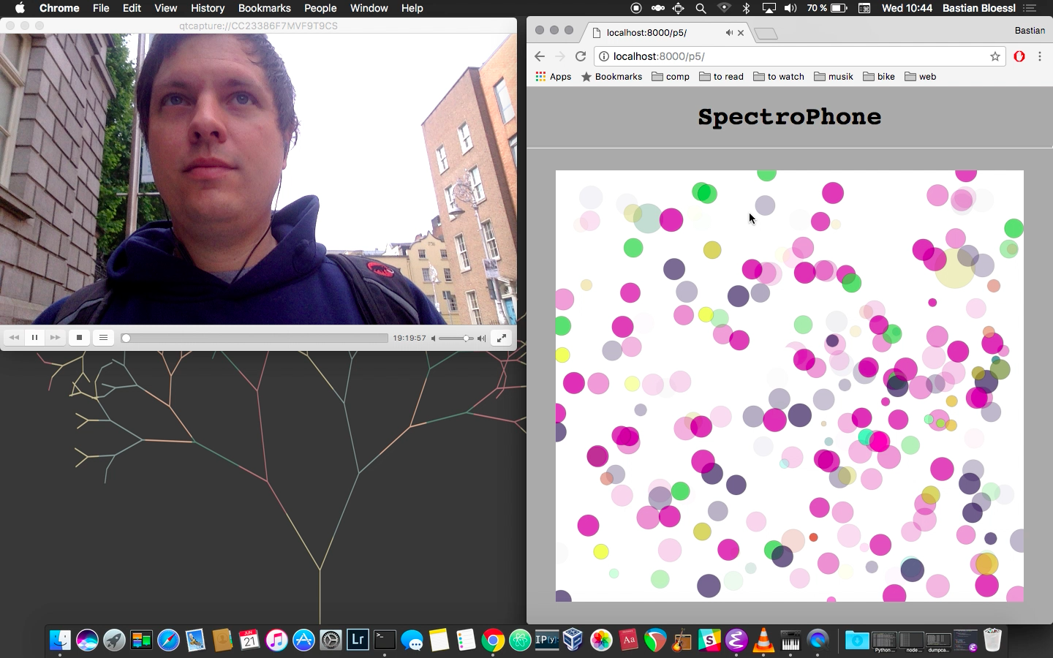Reload the localhost page
The image size is (1053, 658).
pyautogui.click(x=581, y=56)
